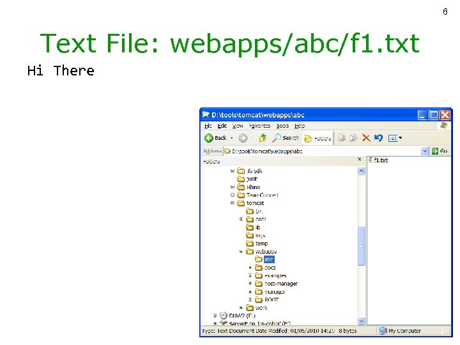Expand the ROOT folder node
This screenshot has height=345, width=460.
tap(250, 300)
